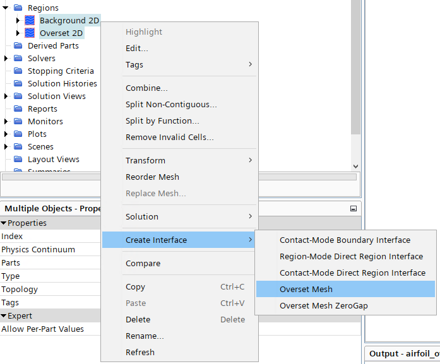Click the Overset 2D region icon
The width and height of the screenshot is (440, 364).
pos(30,33)
